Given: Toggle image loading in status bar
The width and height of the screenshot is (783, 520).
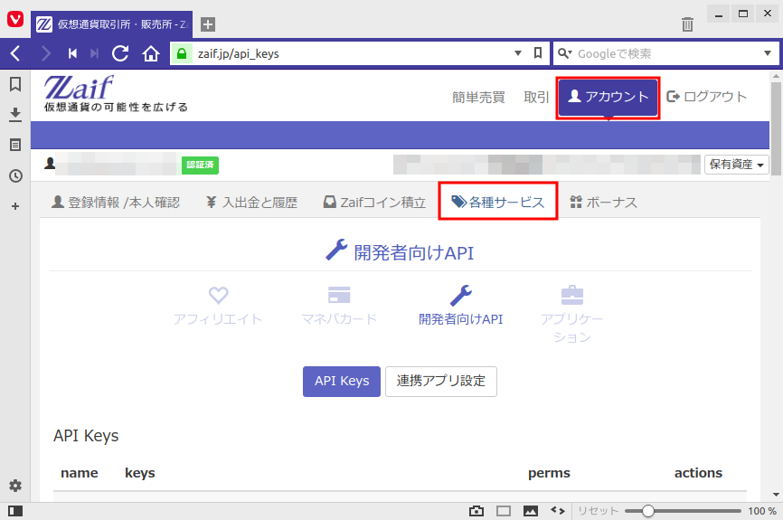Looking at the screenshot, I should tap(531, 511).
